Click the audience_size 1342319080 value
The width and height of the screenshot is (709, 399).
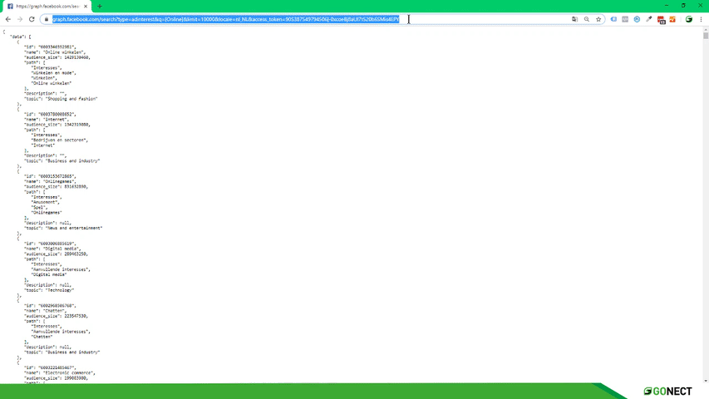tap(76, 125)
